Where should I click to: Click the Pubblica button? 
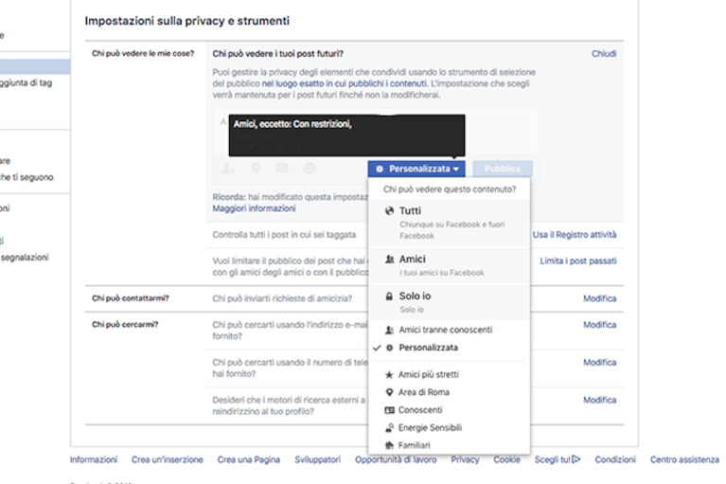(x=503, y=169)
